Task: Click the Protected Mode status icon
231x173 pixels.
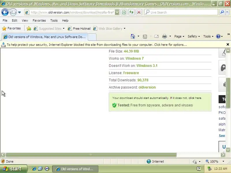Action: (x=195, y=162)
